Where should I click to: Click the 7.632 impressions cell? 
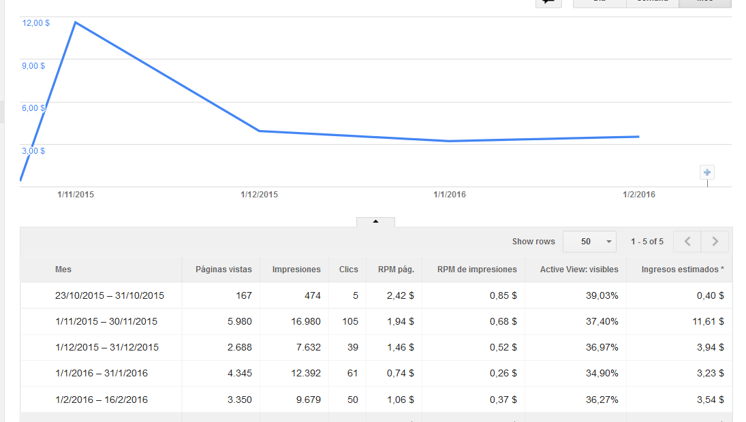(309, 347)
